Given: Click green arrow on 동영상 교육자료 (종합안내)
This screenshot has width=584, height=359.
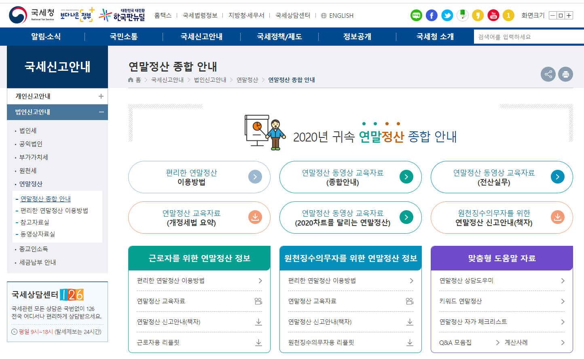Looking at the screenshot, I should click(x=406, y=177).
